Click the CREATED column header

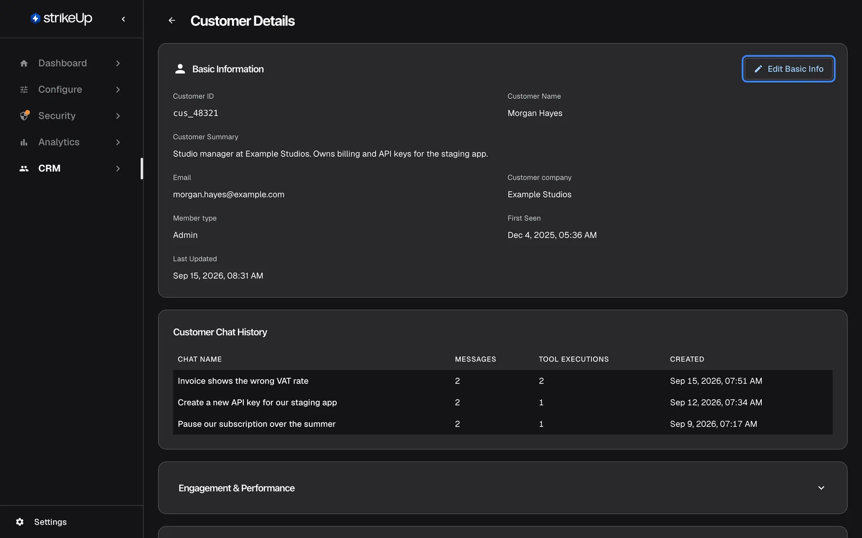(x=687, y=359)
